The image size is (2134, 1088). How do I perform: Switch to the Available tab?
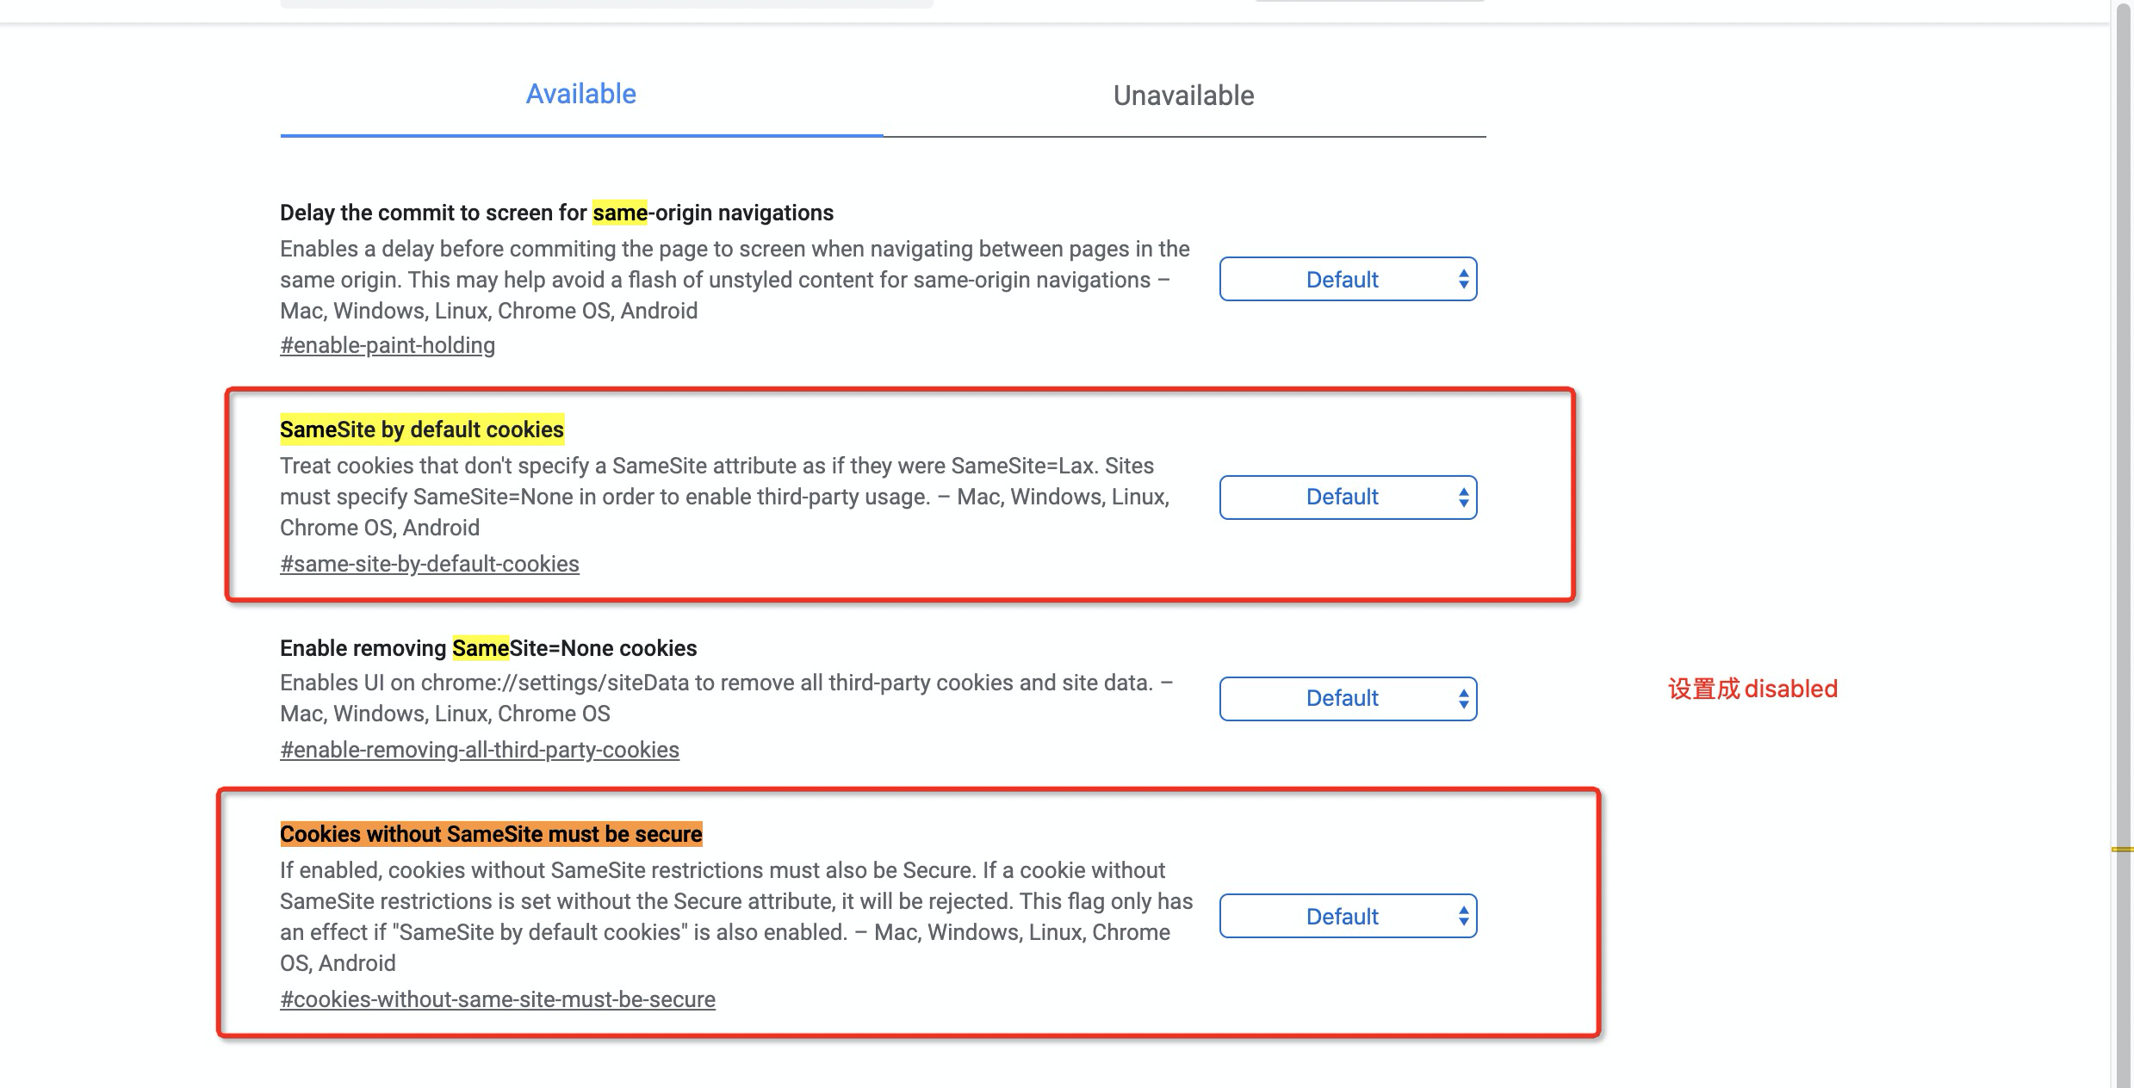coord(580,94)
